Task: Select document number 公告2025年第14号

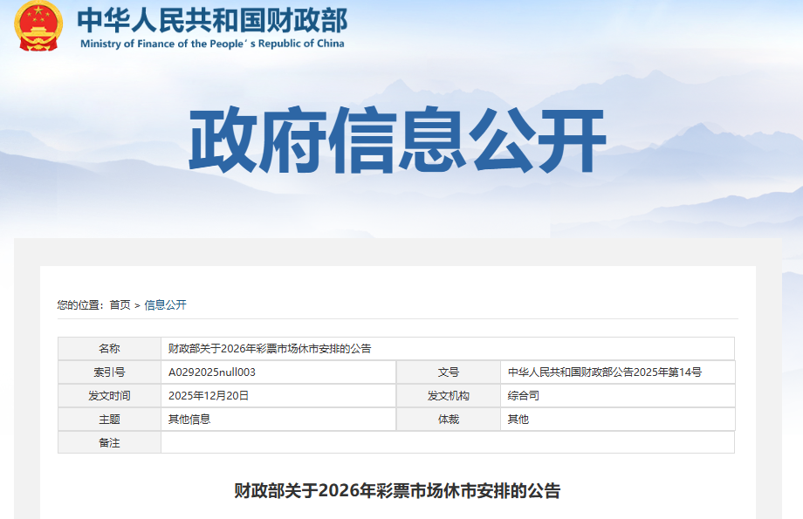Action: tap(604, 372)
